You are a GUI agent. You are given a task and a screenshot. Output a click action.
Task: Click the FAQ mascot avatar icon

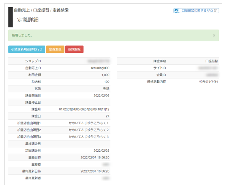click(176, 11)
